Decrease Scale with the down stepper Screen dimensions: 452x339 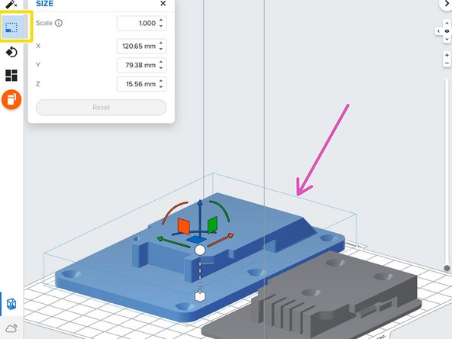pyautogui.click(x=161, y=26)
